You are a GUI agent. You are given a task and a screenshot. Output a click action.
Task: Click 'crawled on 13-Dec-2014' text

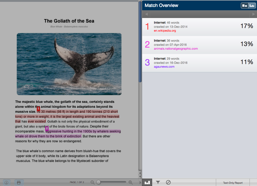170,27
